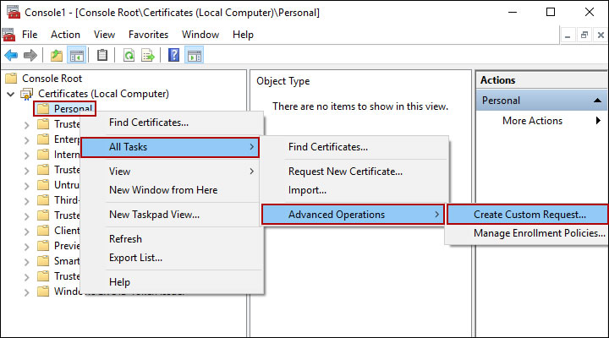Click the clipboard Properties toolbar icon
The image size is (609, 338).
pyautogui.click(x=102, y=56)
